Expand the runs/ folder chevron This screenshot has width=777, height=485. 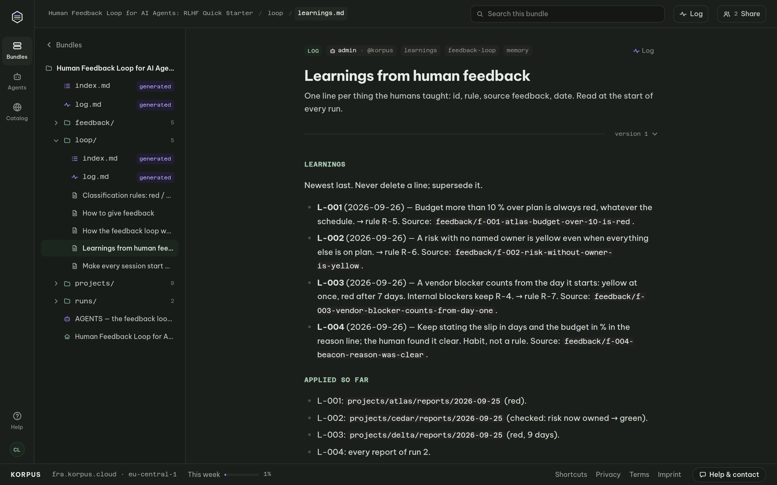(56, 301)
